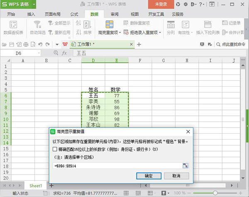Enable the 精确匹配15位以上的长数字 checkbox
249x197 pixels.
[x=55, y=149]
